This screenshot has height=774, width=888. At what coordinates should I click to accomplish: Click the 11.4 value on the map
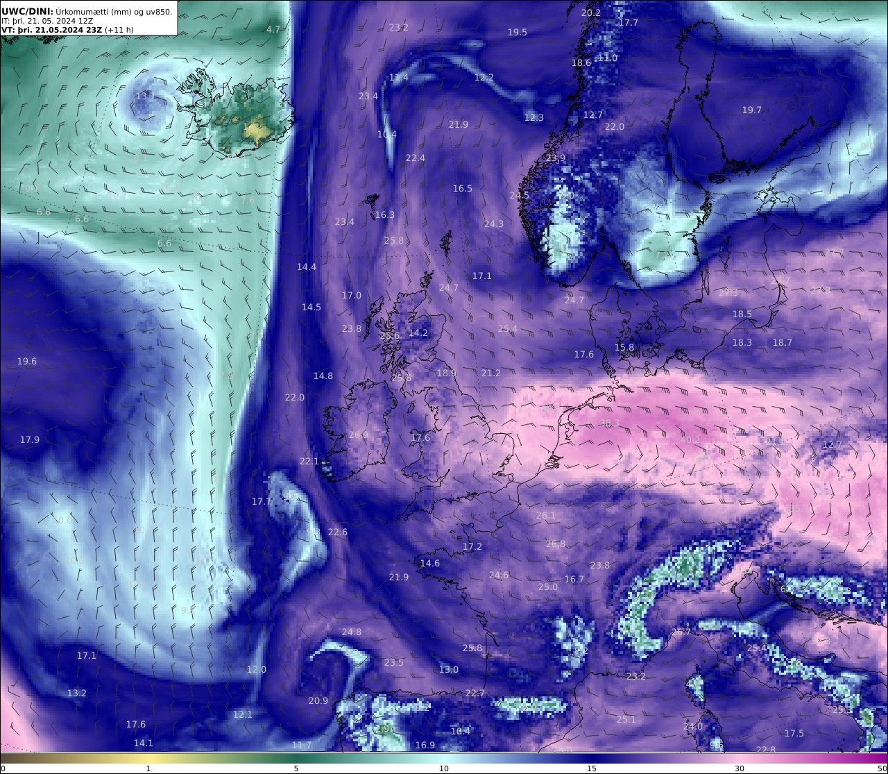[399, 77]
